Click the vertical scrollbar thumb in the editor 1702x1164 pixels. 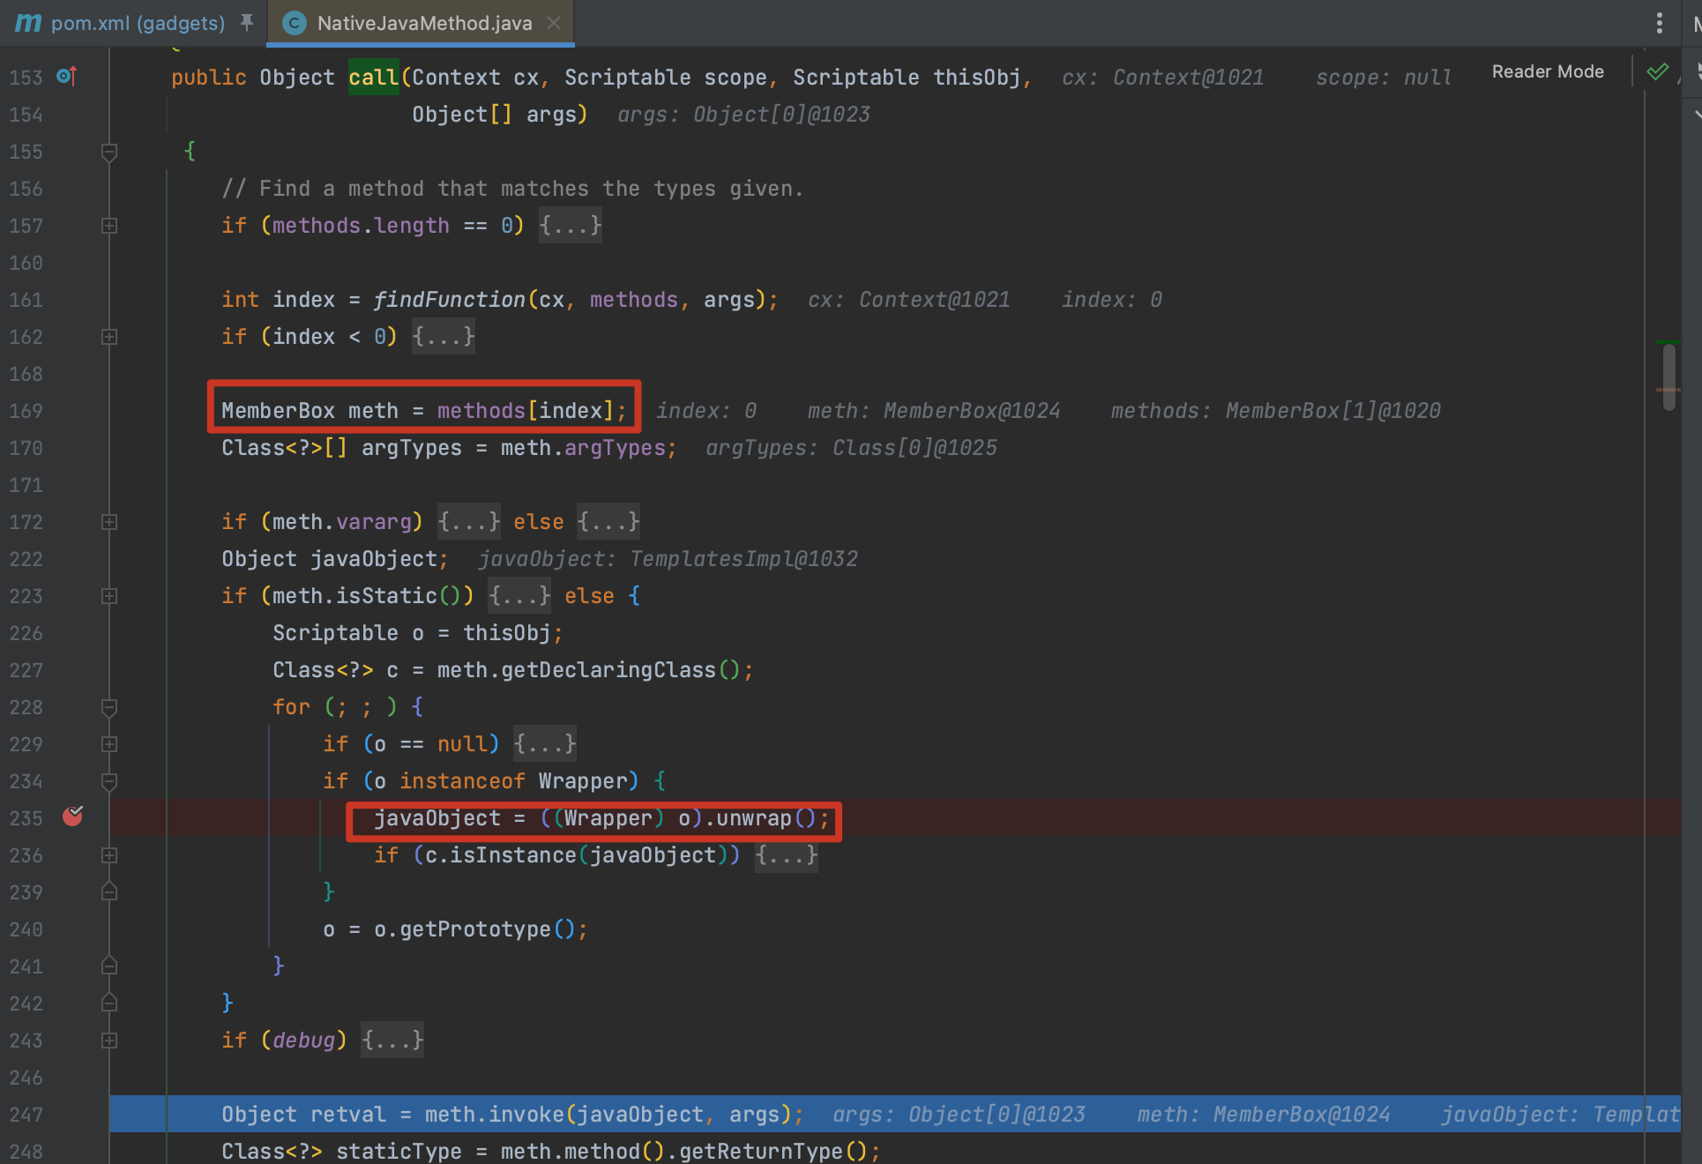(1668, 377)
